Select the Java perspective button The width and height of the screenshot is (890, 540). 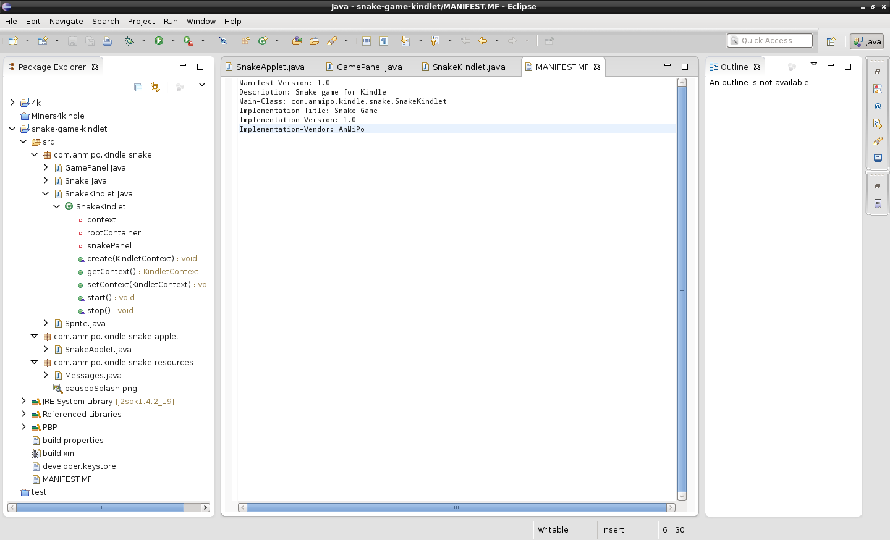coord(867,41)
